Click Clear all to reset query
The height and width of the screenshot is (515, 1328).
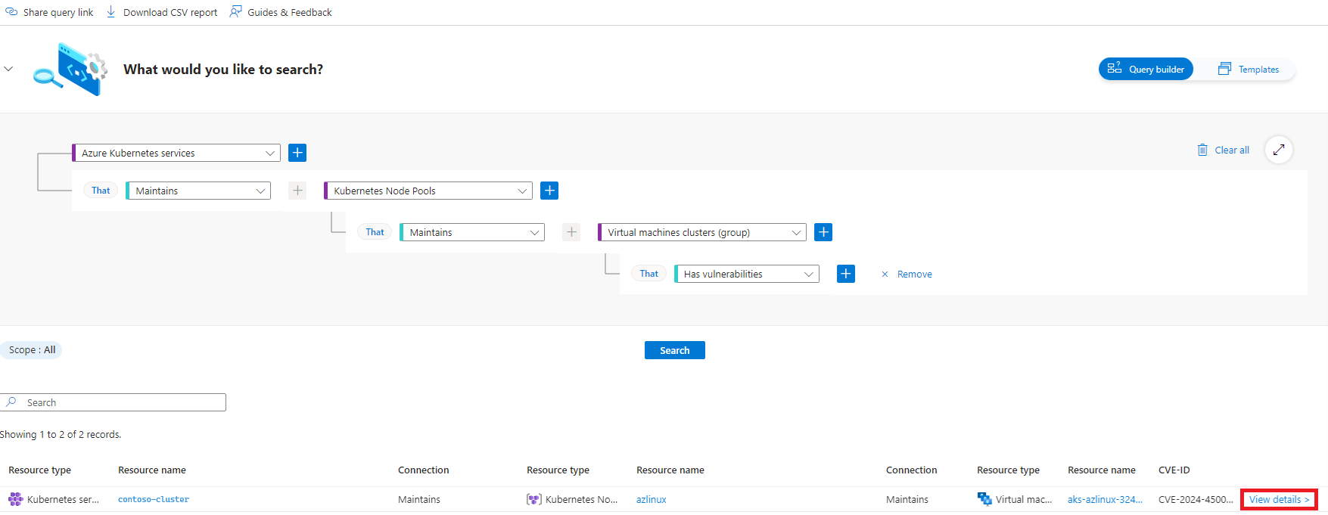[1224, 150]
